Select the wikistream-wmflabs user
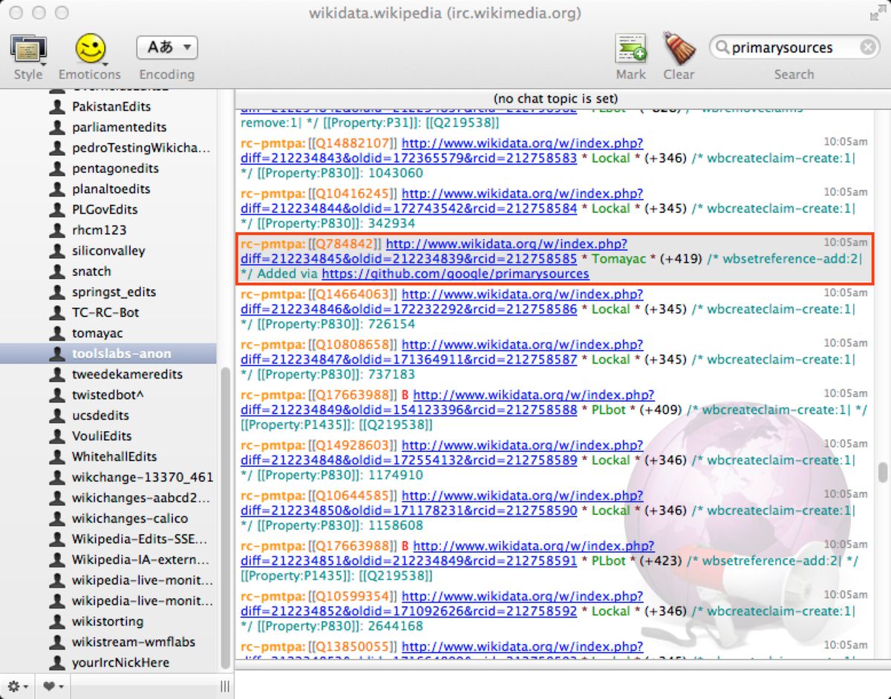Viewport: 891px width, 699px height. point(134,642)
